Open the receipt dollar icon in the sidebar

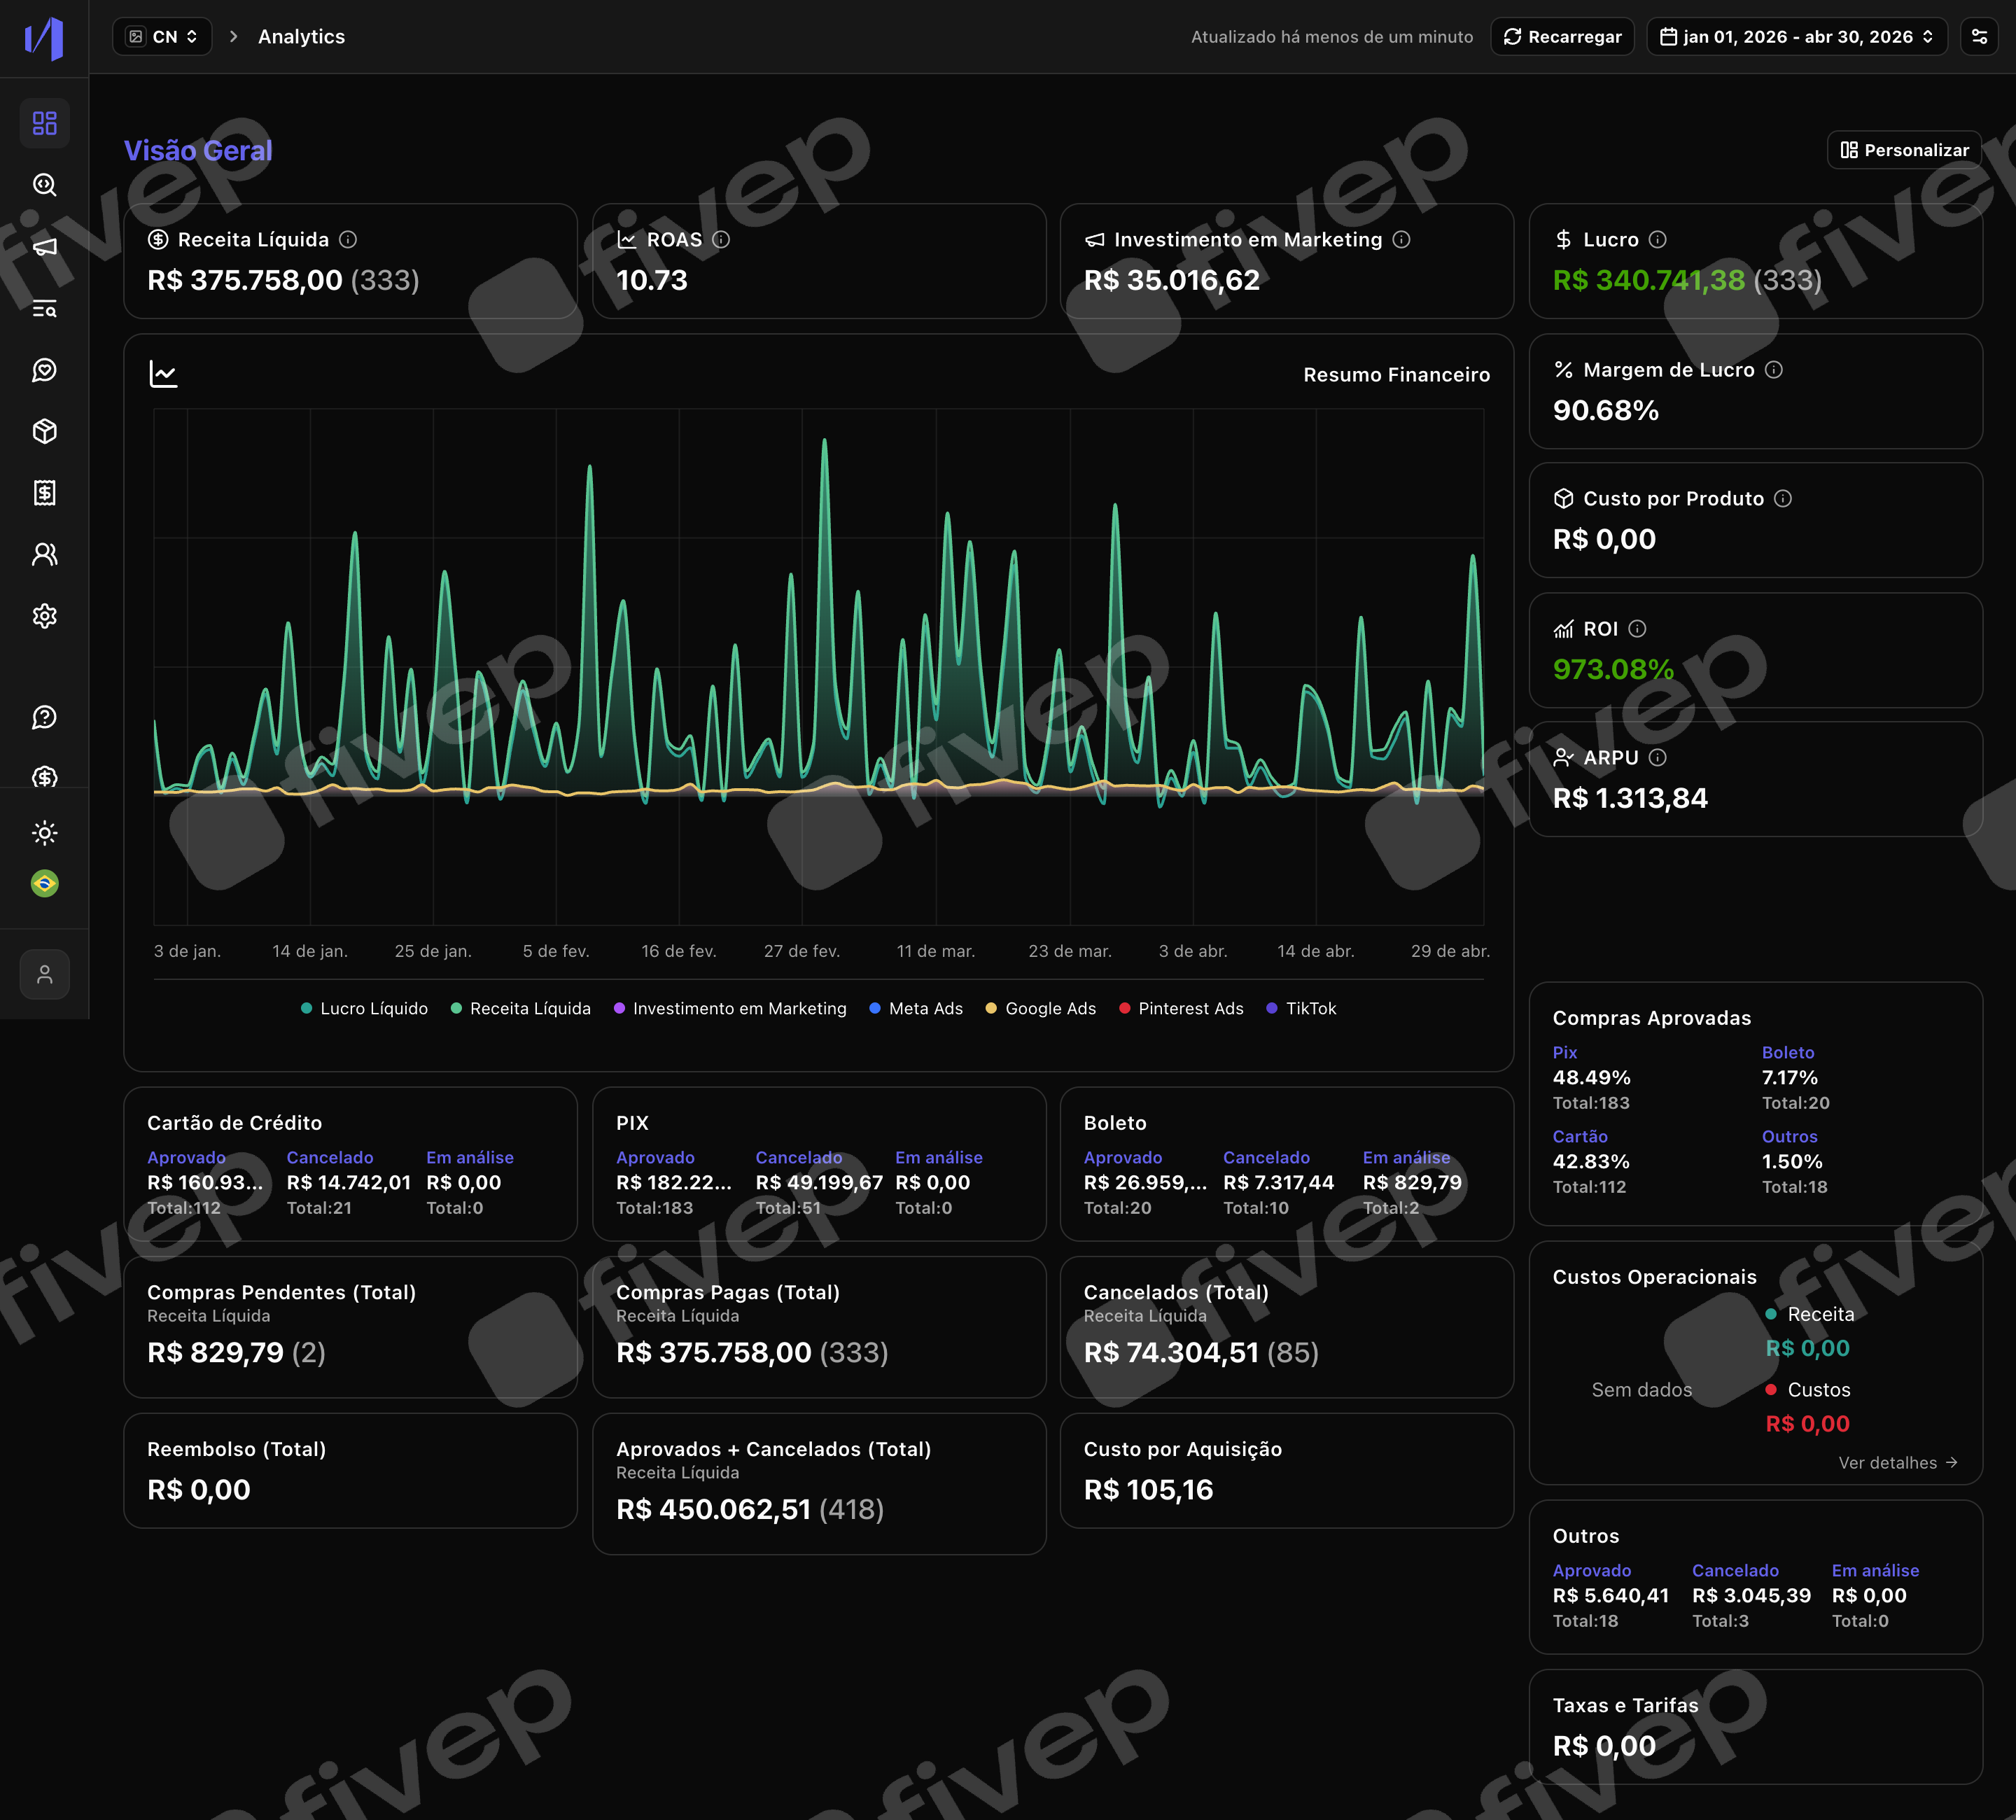pyautogui.click(x=44, y=493)
